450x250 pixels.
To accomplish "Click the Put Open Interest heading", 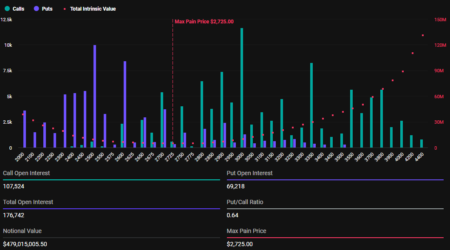I will click(249, 173).
